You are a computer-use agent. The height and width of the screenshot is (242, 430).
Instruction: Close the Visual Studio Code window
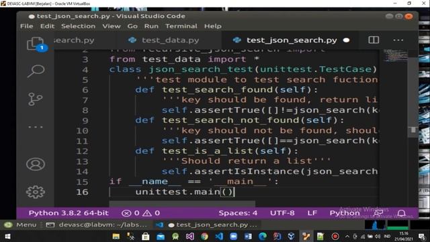tap(408, 16)
